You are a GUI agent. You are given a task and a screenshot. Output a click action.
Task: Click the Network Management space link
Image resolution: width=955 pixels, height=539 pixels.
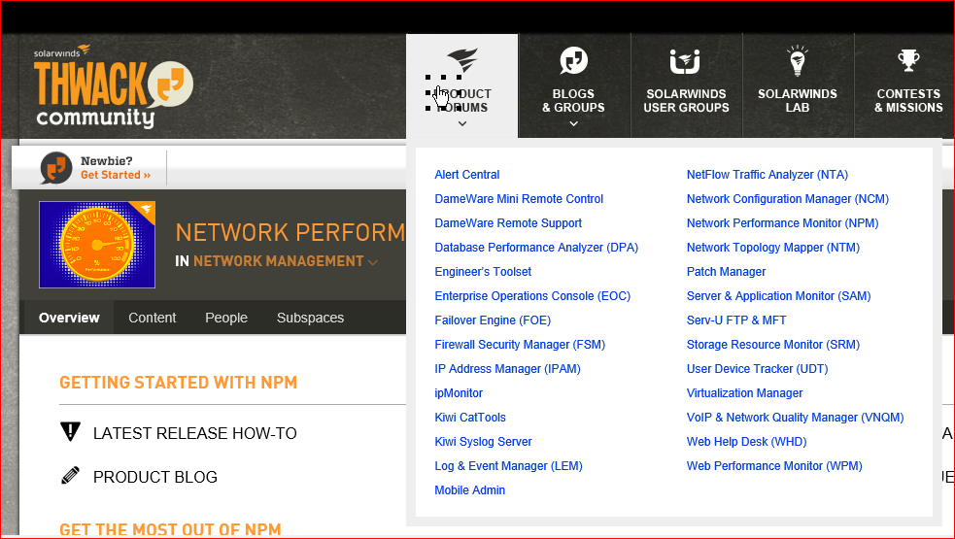tap(278, 261)
